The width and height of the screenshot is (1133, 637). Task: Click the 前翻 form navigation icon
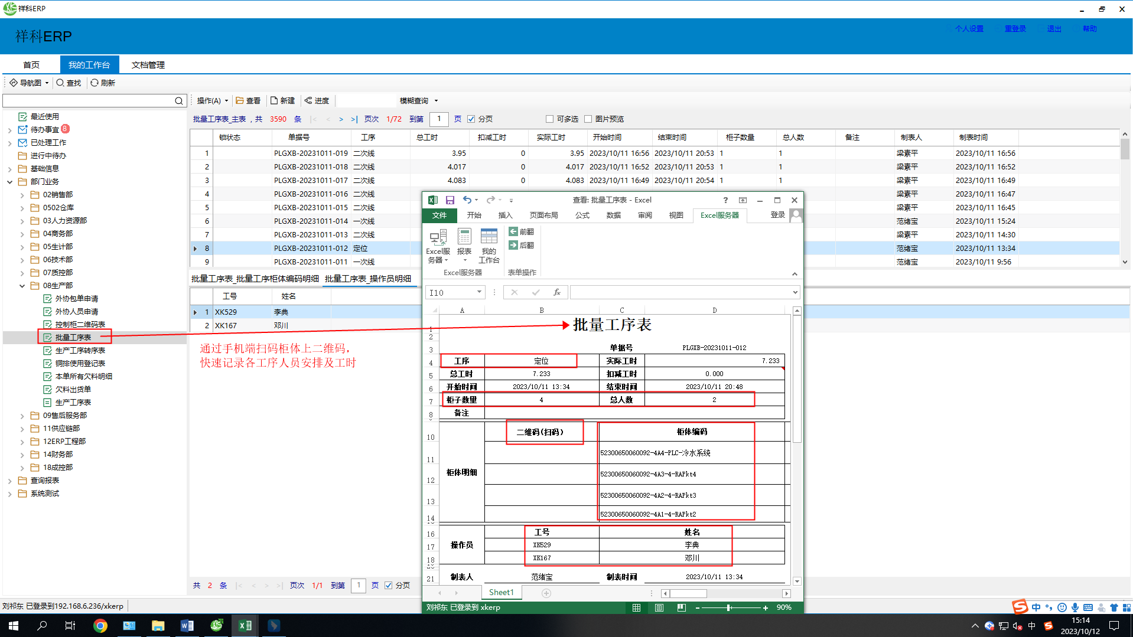click(521, 232)
